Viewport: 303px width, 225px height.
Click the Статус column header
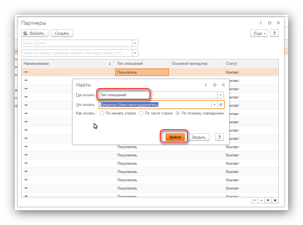[251, 64]
